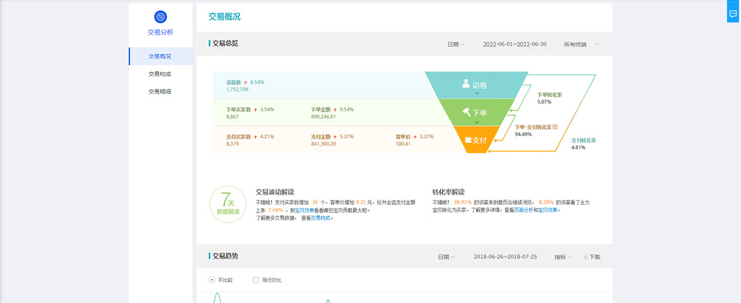Select the 同行对比 radio option
This screenshot has height=303, width=741.
[256, 280]
